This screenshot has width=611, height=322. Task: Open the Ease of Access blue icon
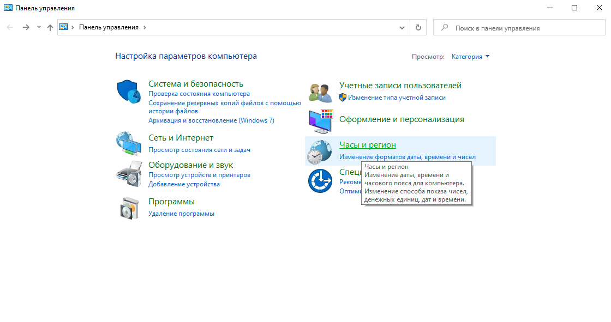(320, 181)
